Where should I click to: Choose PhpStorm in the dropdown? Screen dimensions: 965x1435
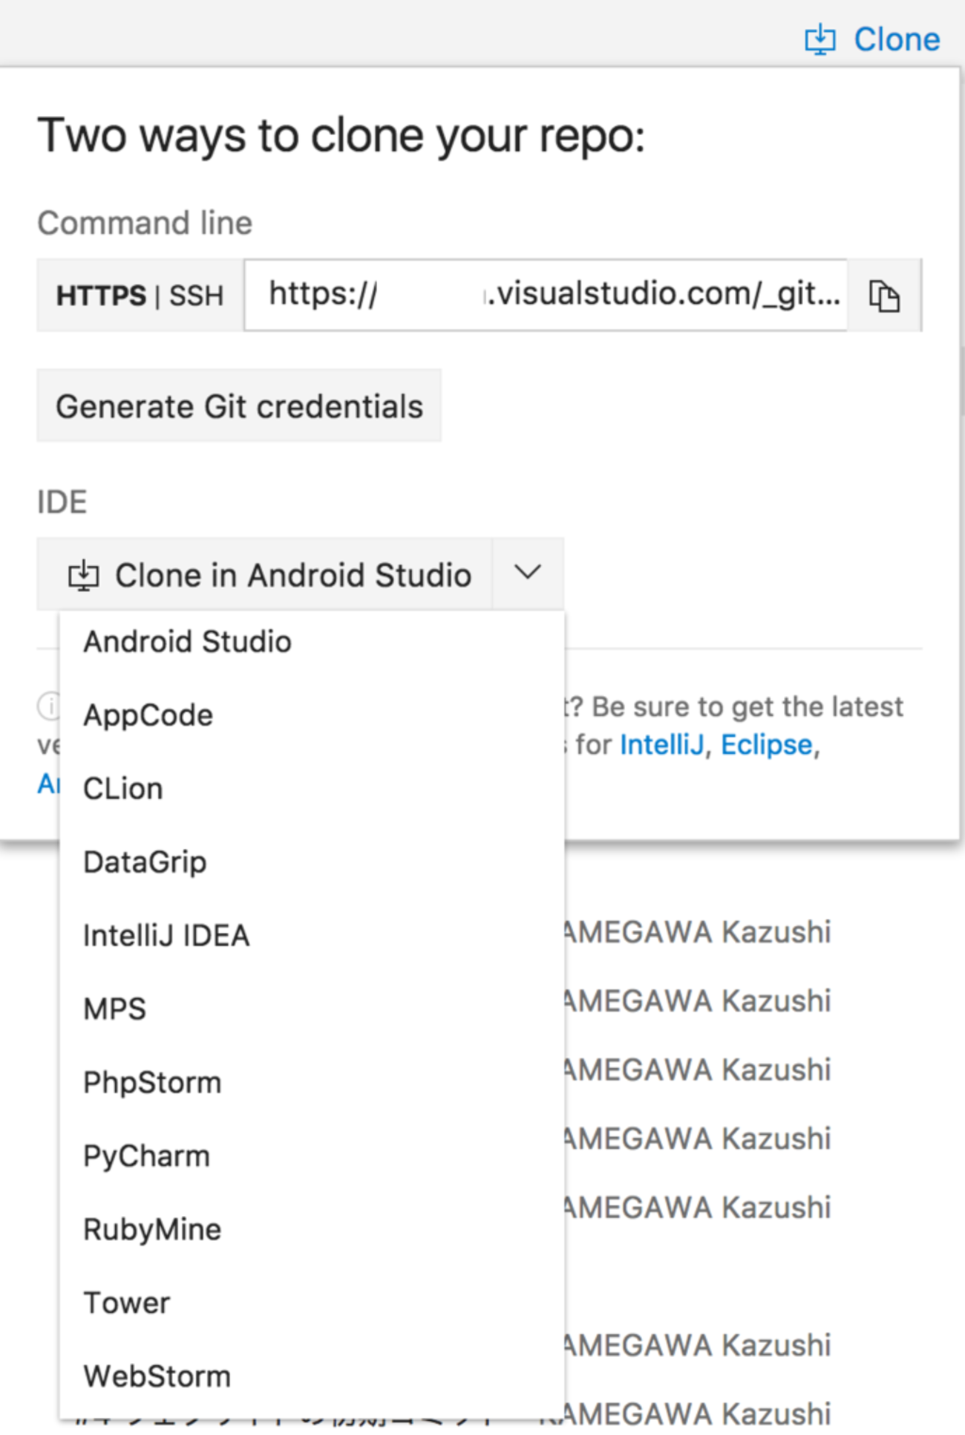coord(152,1083)
